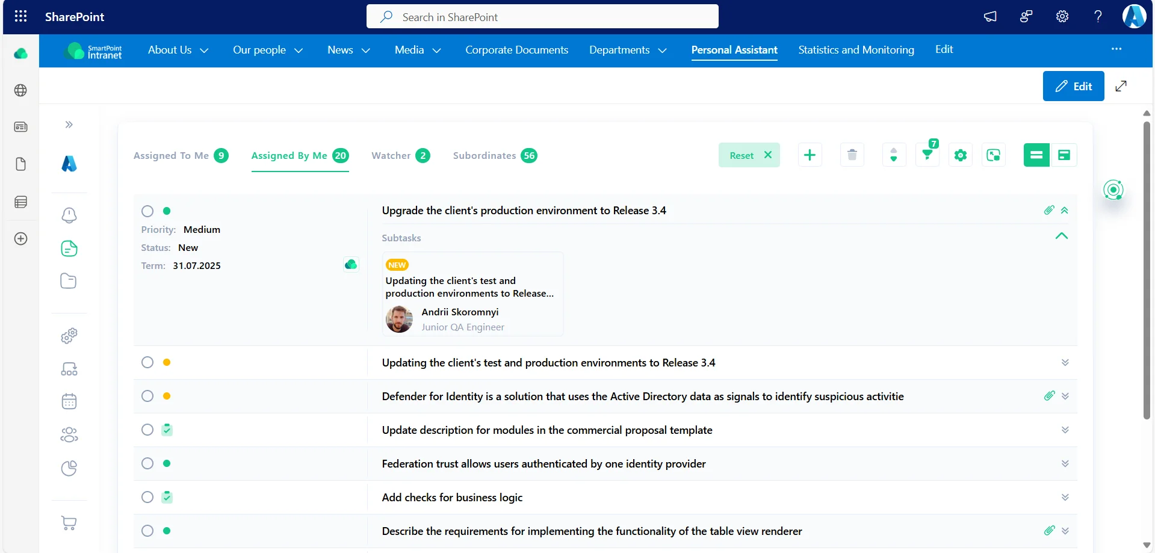The image size is (1155, 553).
Task: Open the SharePoint app launcher grid
Action: click(x=20, y=16)
